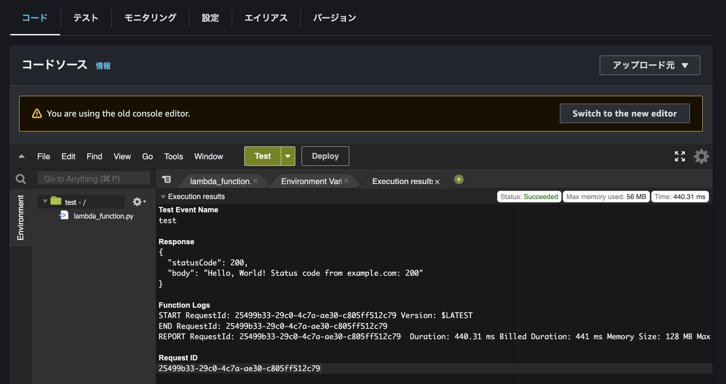Image resolution: width=726 pixels, height=384 pixels.
Task: Click the Go to Anything search field
Action: click(x=93, y=178)
